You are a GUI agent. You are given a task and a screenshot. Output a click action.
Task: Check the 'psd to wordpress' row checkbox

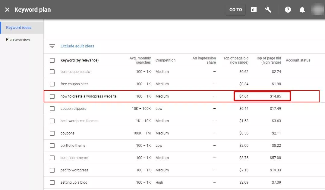(x=52, y=170)
